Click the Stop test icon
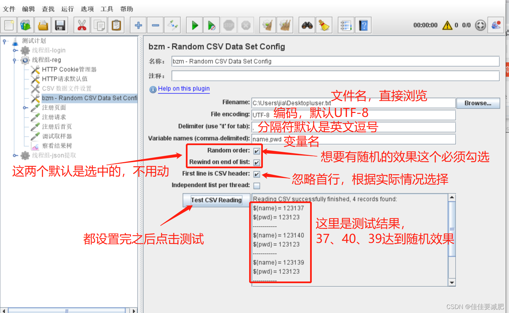509x313 pixels. coord(229,25)
